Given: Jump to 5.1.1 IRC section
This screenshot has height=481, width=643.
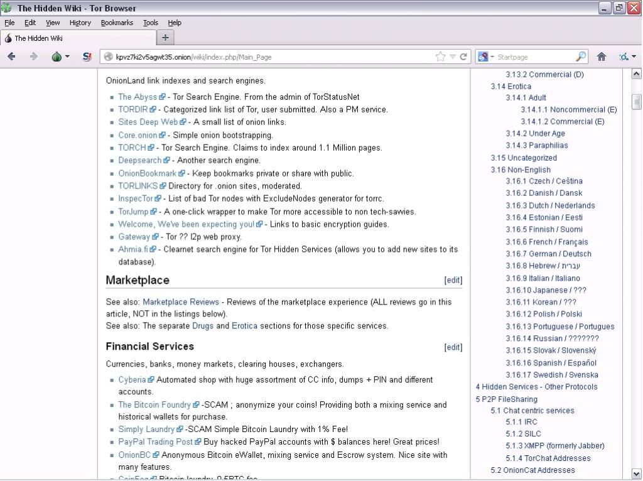Looking at the screenshot, I should coord(522,421).
